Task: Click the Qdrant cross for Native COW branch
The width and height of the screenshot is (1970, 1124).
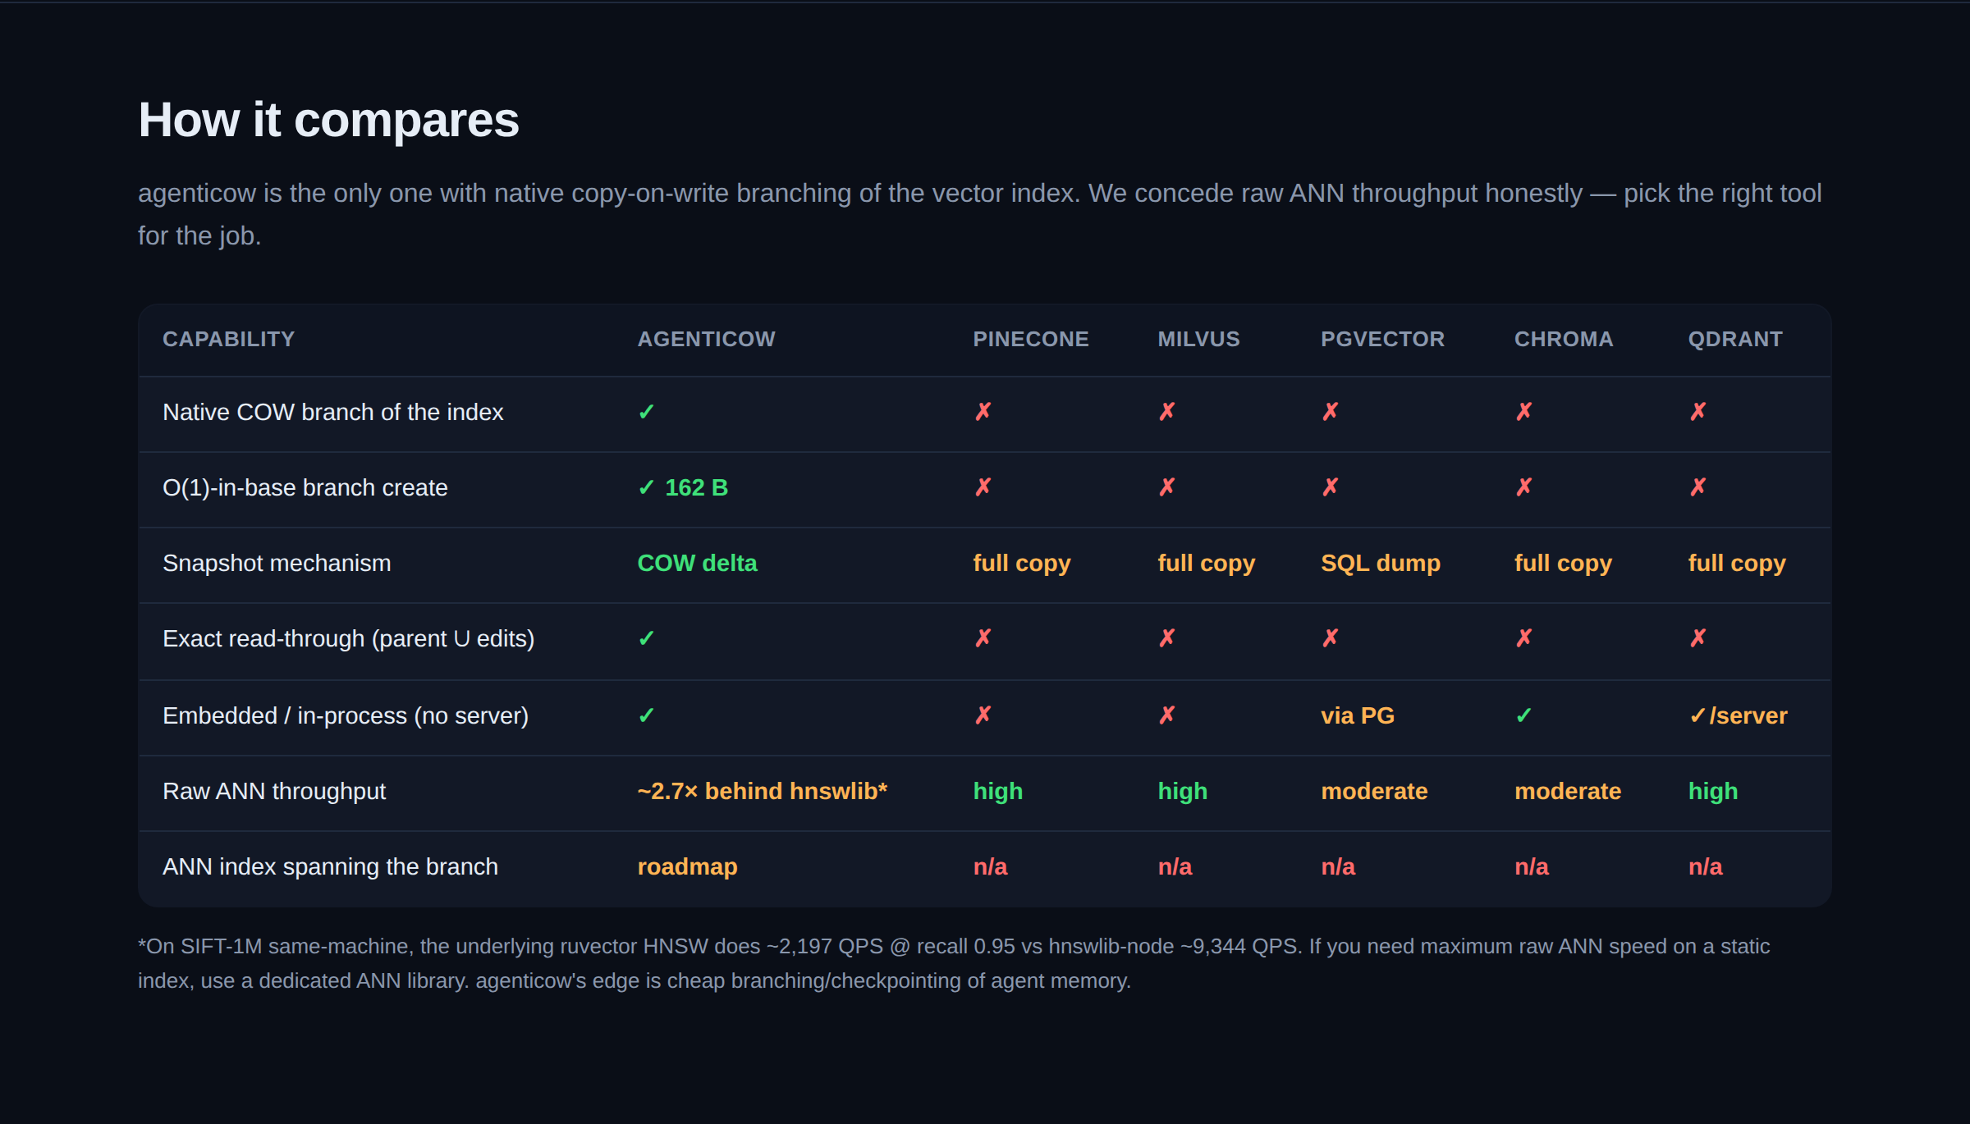Action: pyautogui.click(x=1697, y=412)
